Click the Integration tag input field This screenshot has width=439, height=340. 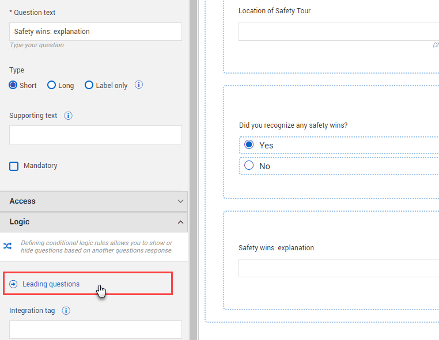96,330
